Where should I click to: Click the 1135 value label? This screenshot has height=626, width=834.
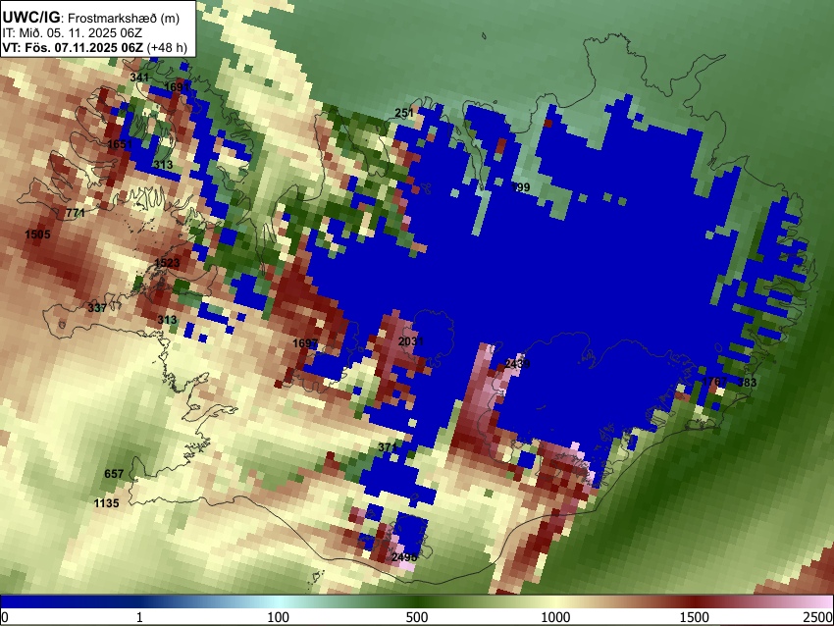[106, 503]
